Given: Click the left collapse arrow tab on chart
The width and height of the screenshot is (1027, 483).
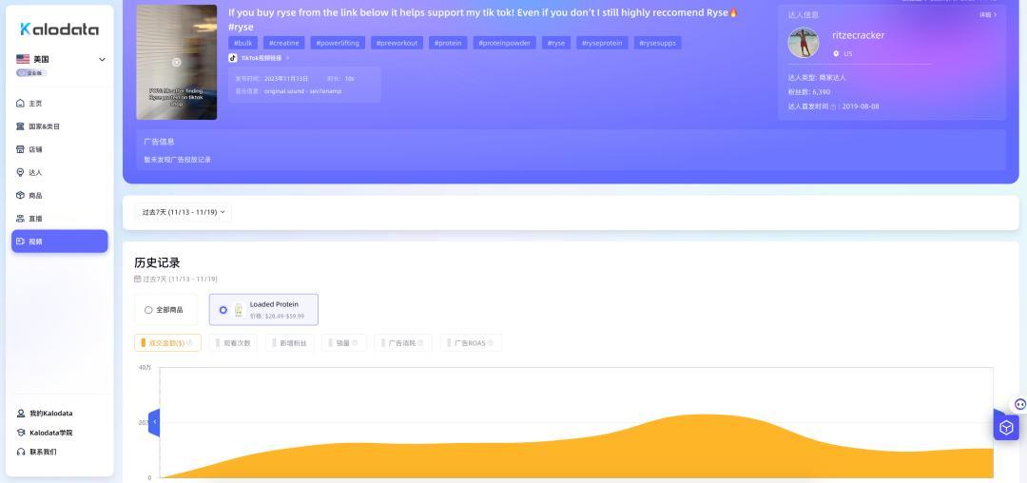Looking at the screenshot, I should (154, 423).
